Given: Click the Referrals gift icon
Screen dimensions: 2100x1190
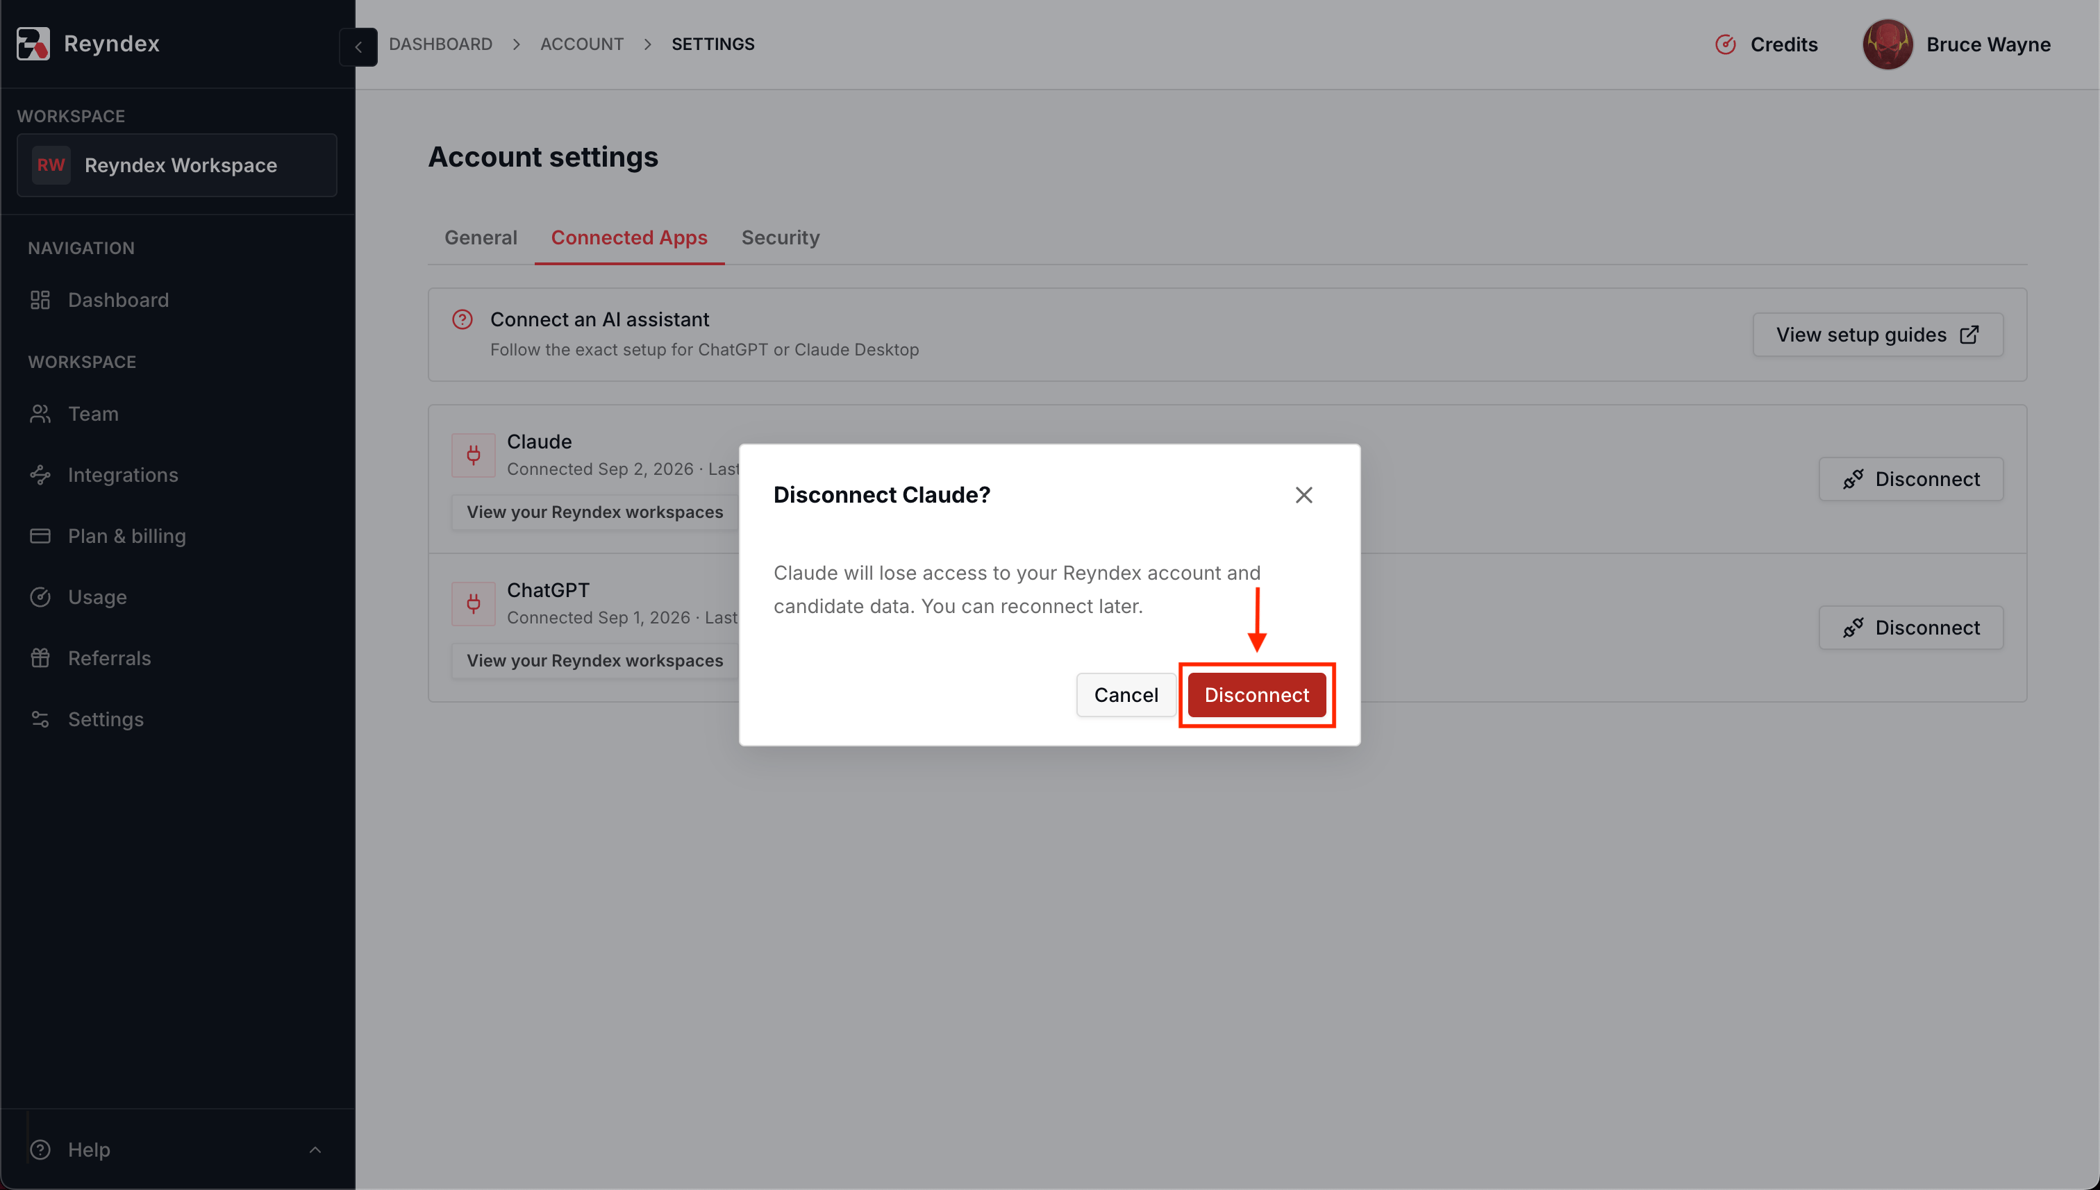Looking at the screenshot, I should tap(40, 658).
